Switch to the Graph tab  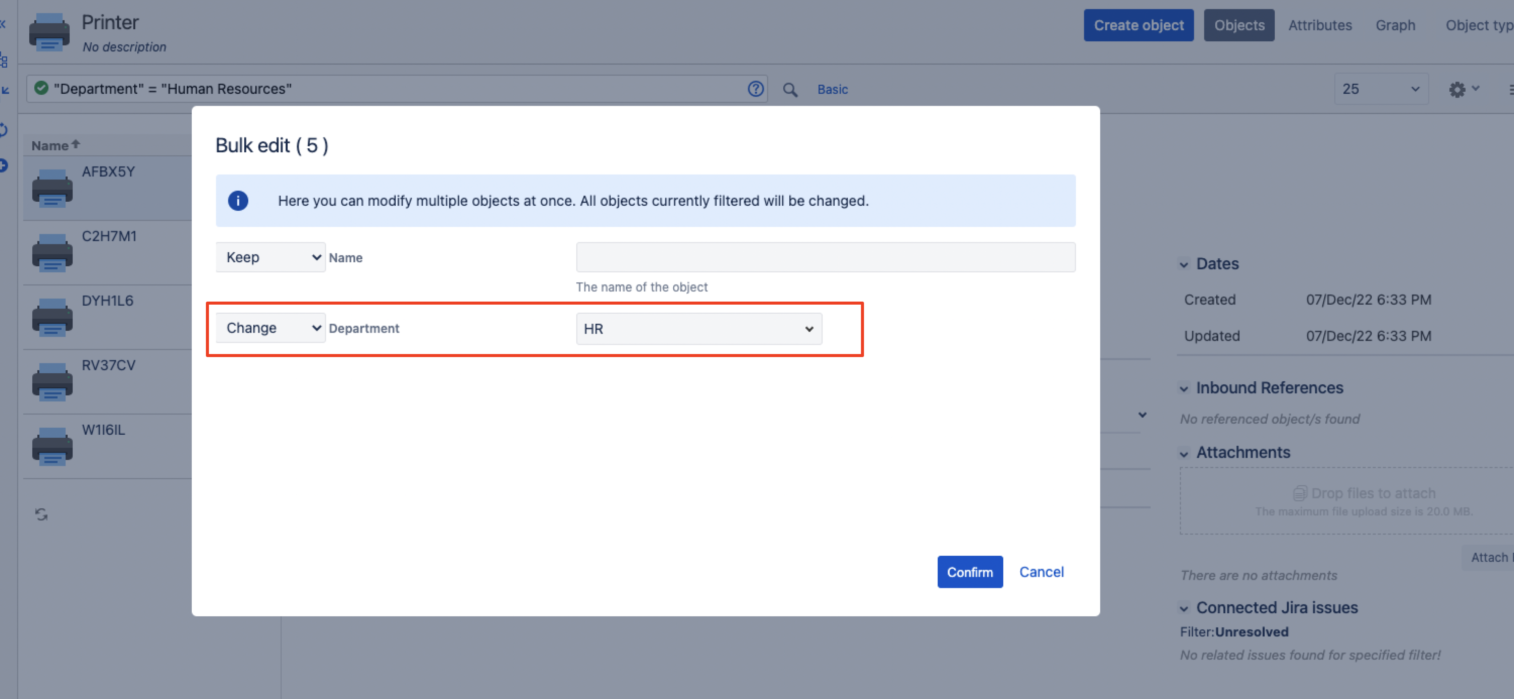tap(1395, 25)
